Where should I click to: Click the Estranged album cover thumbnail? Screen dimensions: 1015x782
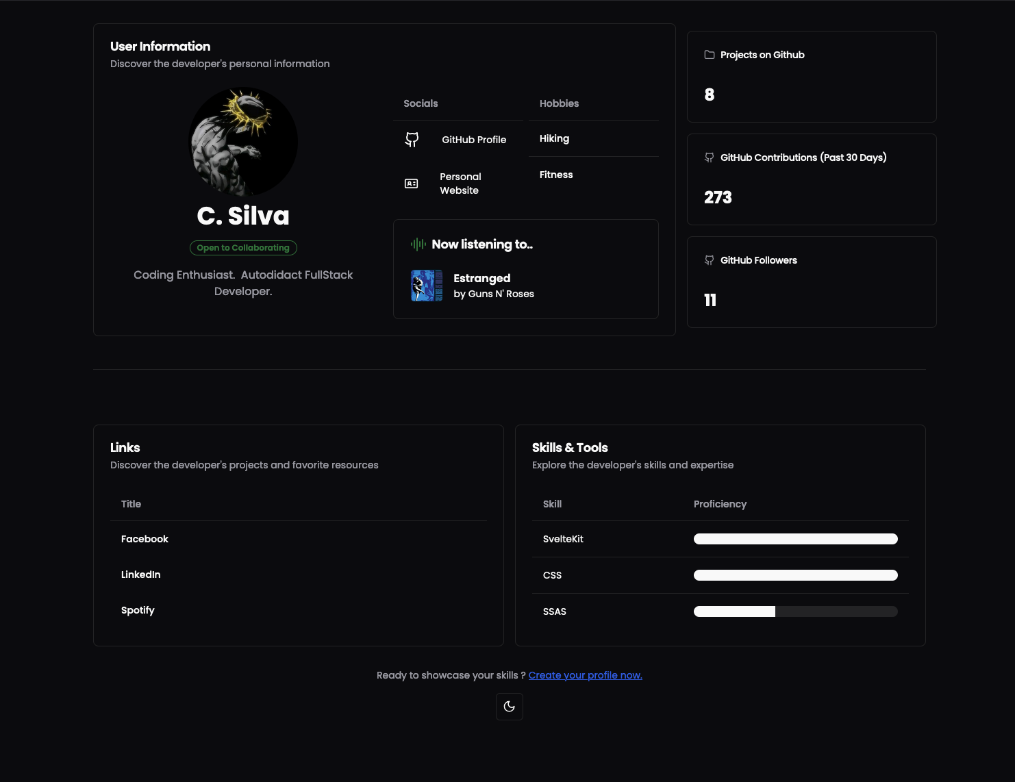tap(426, 286)
